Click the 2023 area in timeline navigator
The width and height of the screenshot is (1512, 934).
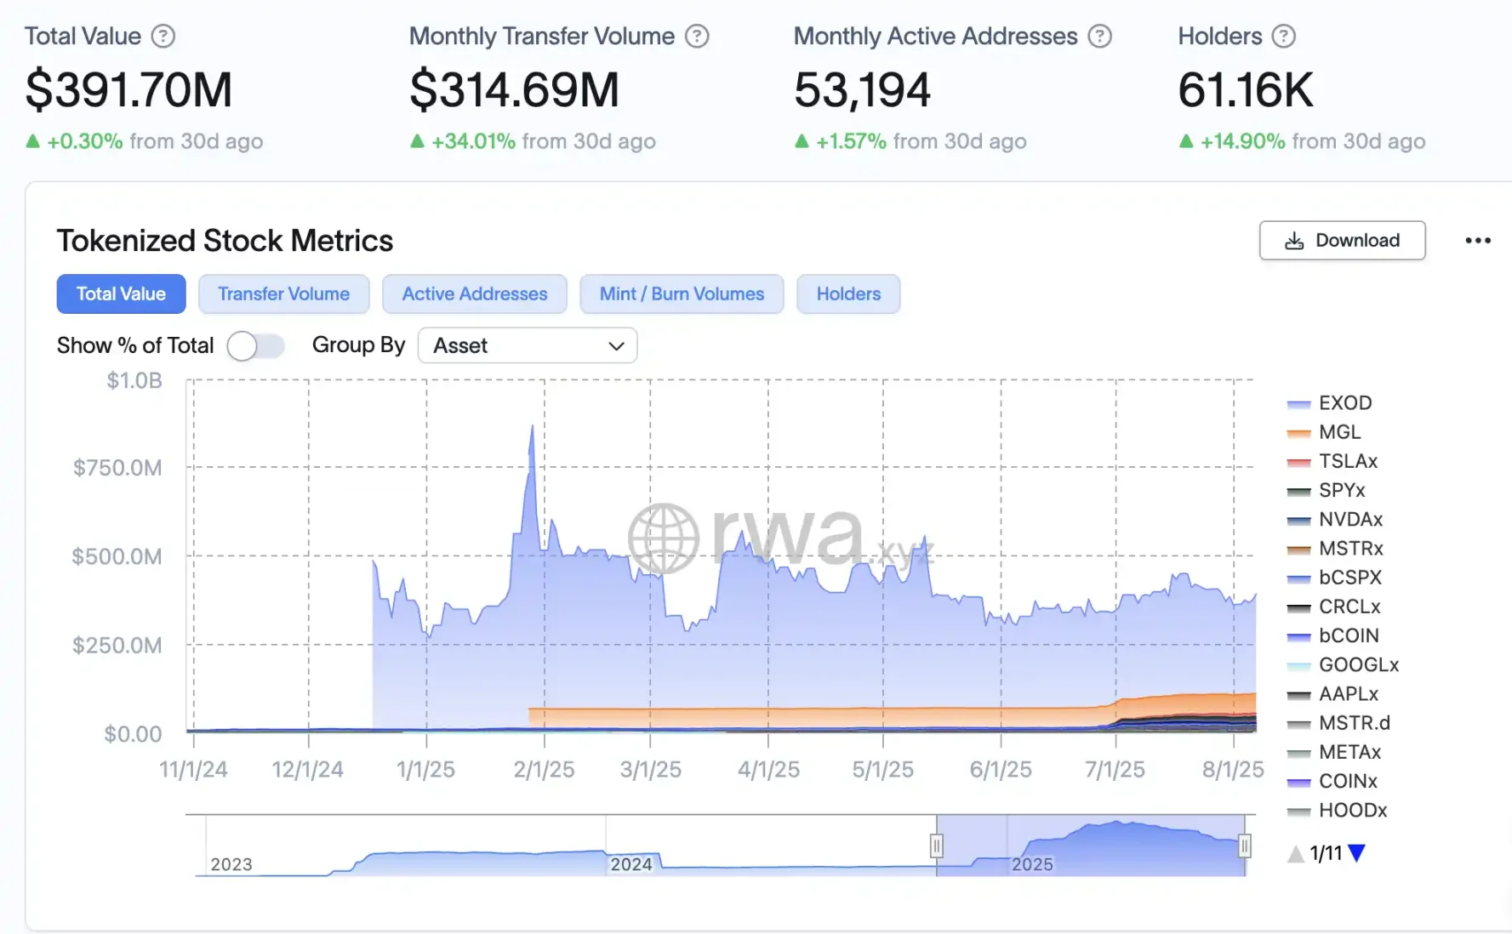[231, 863]
